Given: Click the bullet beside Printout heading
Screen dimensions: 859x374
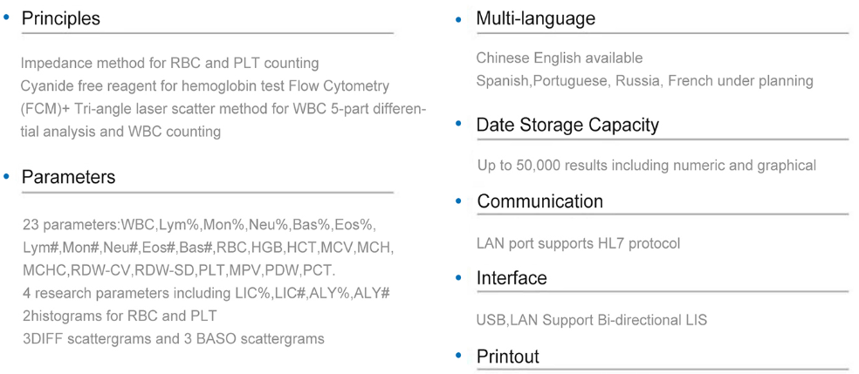Looking at the screenshot, I should tap(459, 356).
